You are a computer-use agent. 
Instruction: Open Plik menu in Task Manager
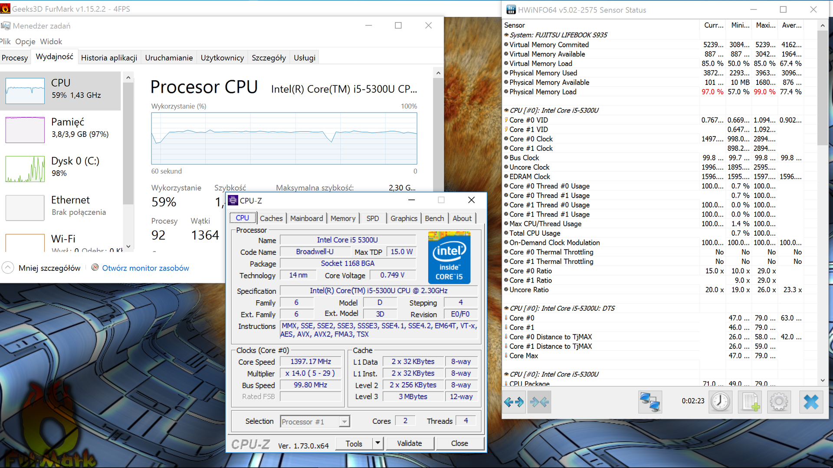pos(5,42)
